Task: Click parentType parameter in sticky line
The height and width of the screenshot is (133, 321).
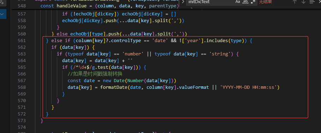Action: pyautogui.click(x=163, y=6)
